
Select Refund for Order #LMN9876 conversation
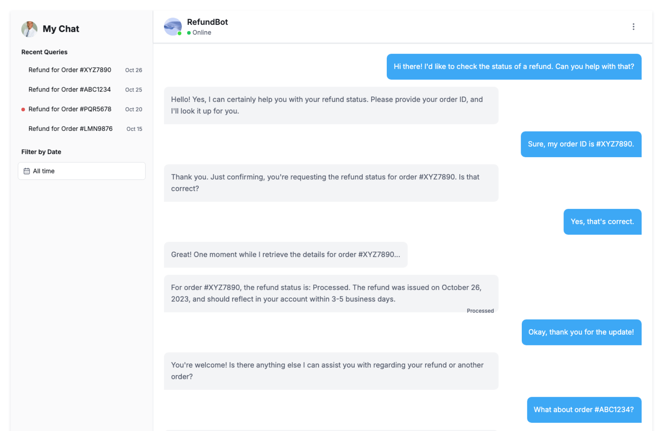[70, 129]
